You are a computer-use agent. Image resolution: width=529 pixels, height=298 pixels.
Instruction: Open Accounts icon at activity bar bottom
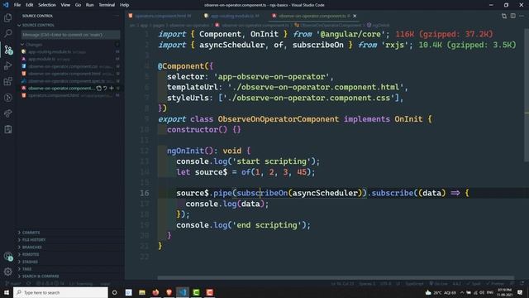coord(8,257)
